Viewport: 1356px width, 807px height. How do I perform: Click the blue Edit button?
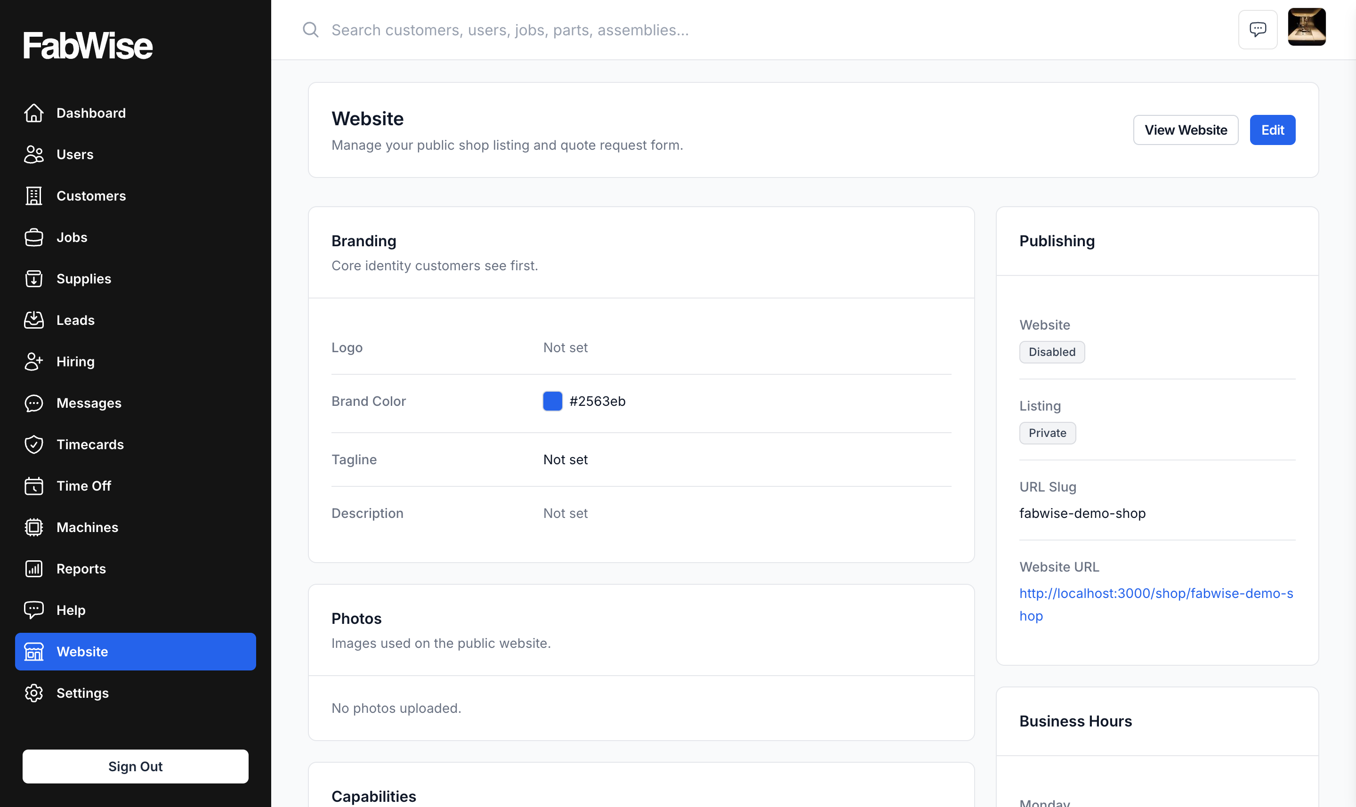click(x=1272, y=130)
